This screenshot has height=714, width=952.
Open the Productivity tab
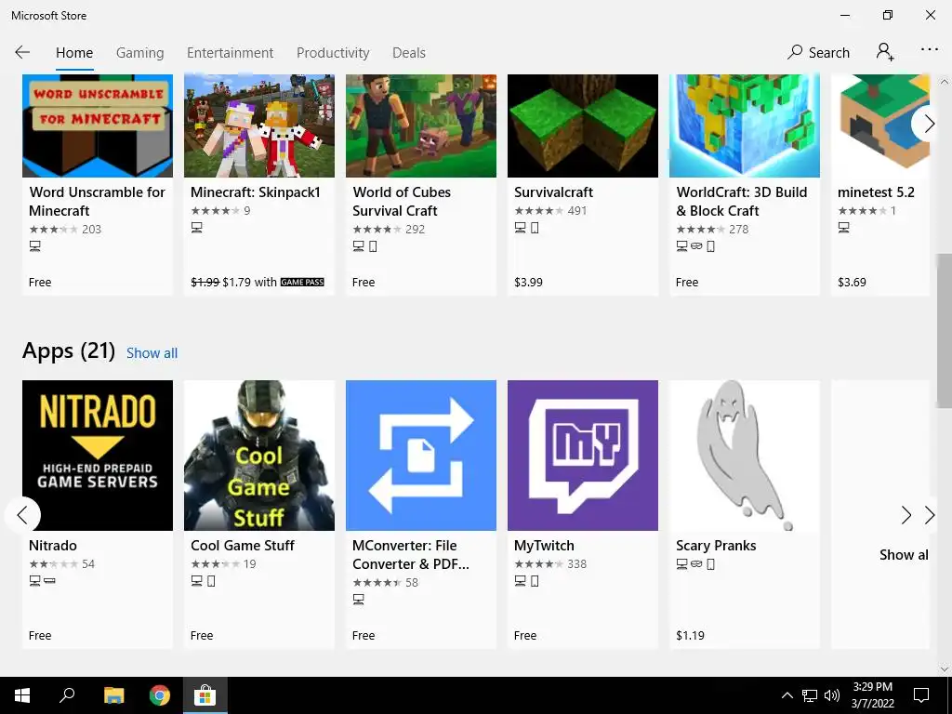tap(333, 53)
